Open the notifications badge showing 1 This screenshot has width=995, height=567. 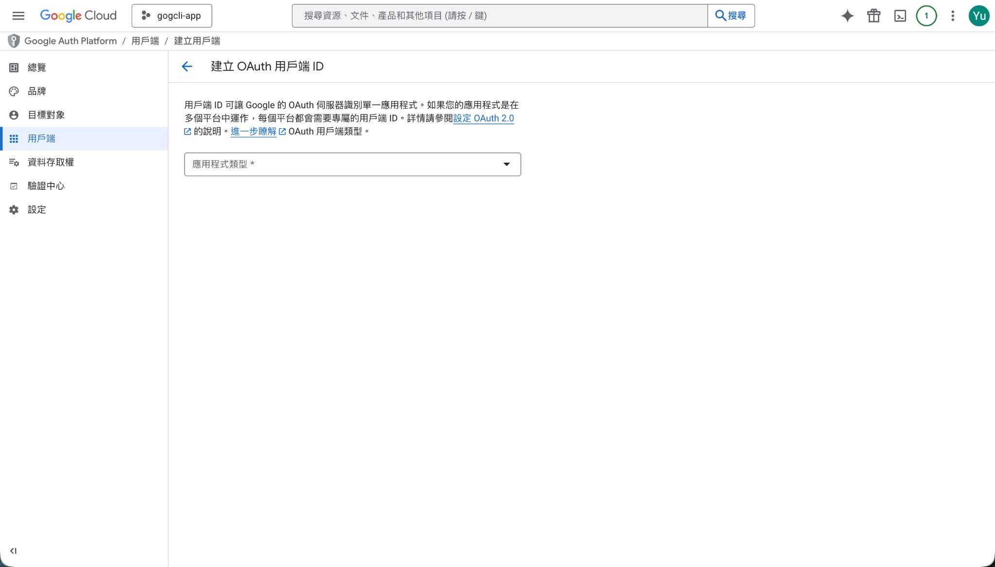[926, 16]
